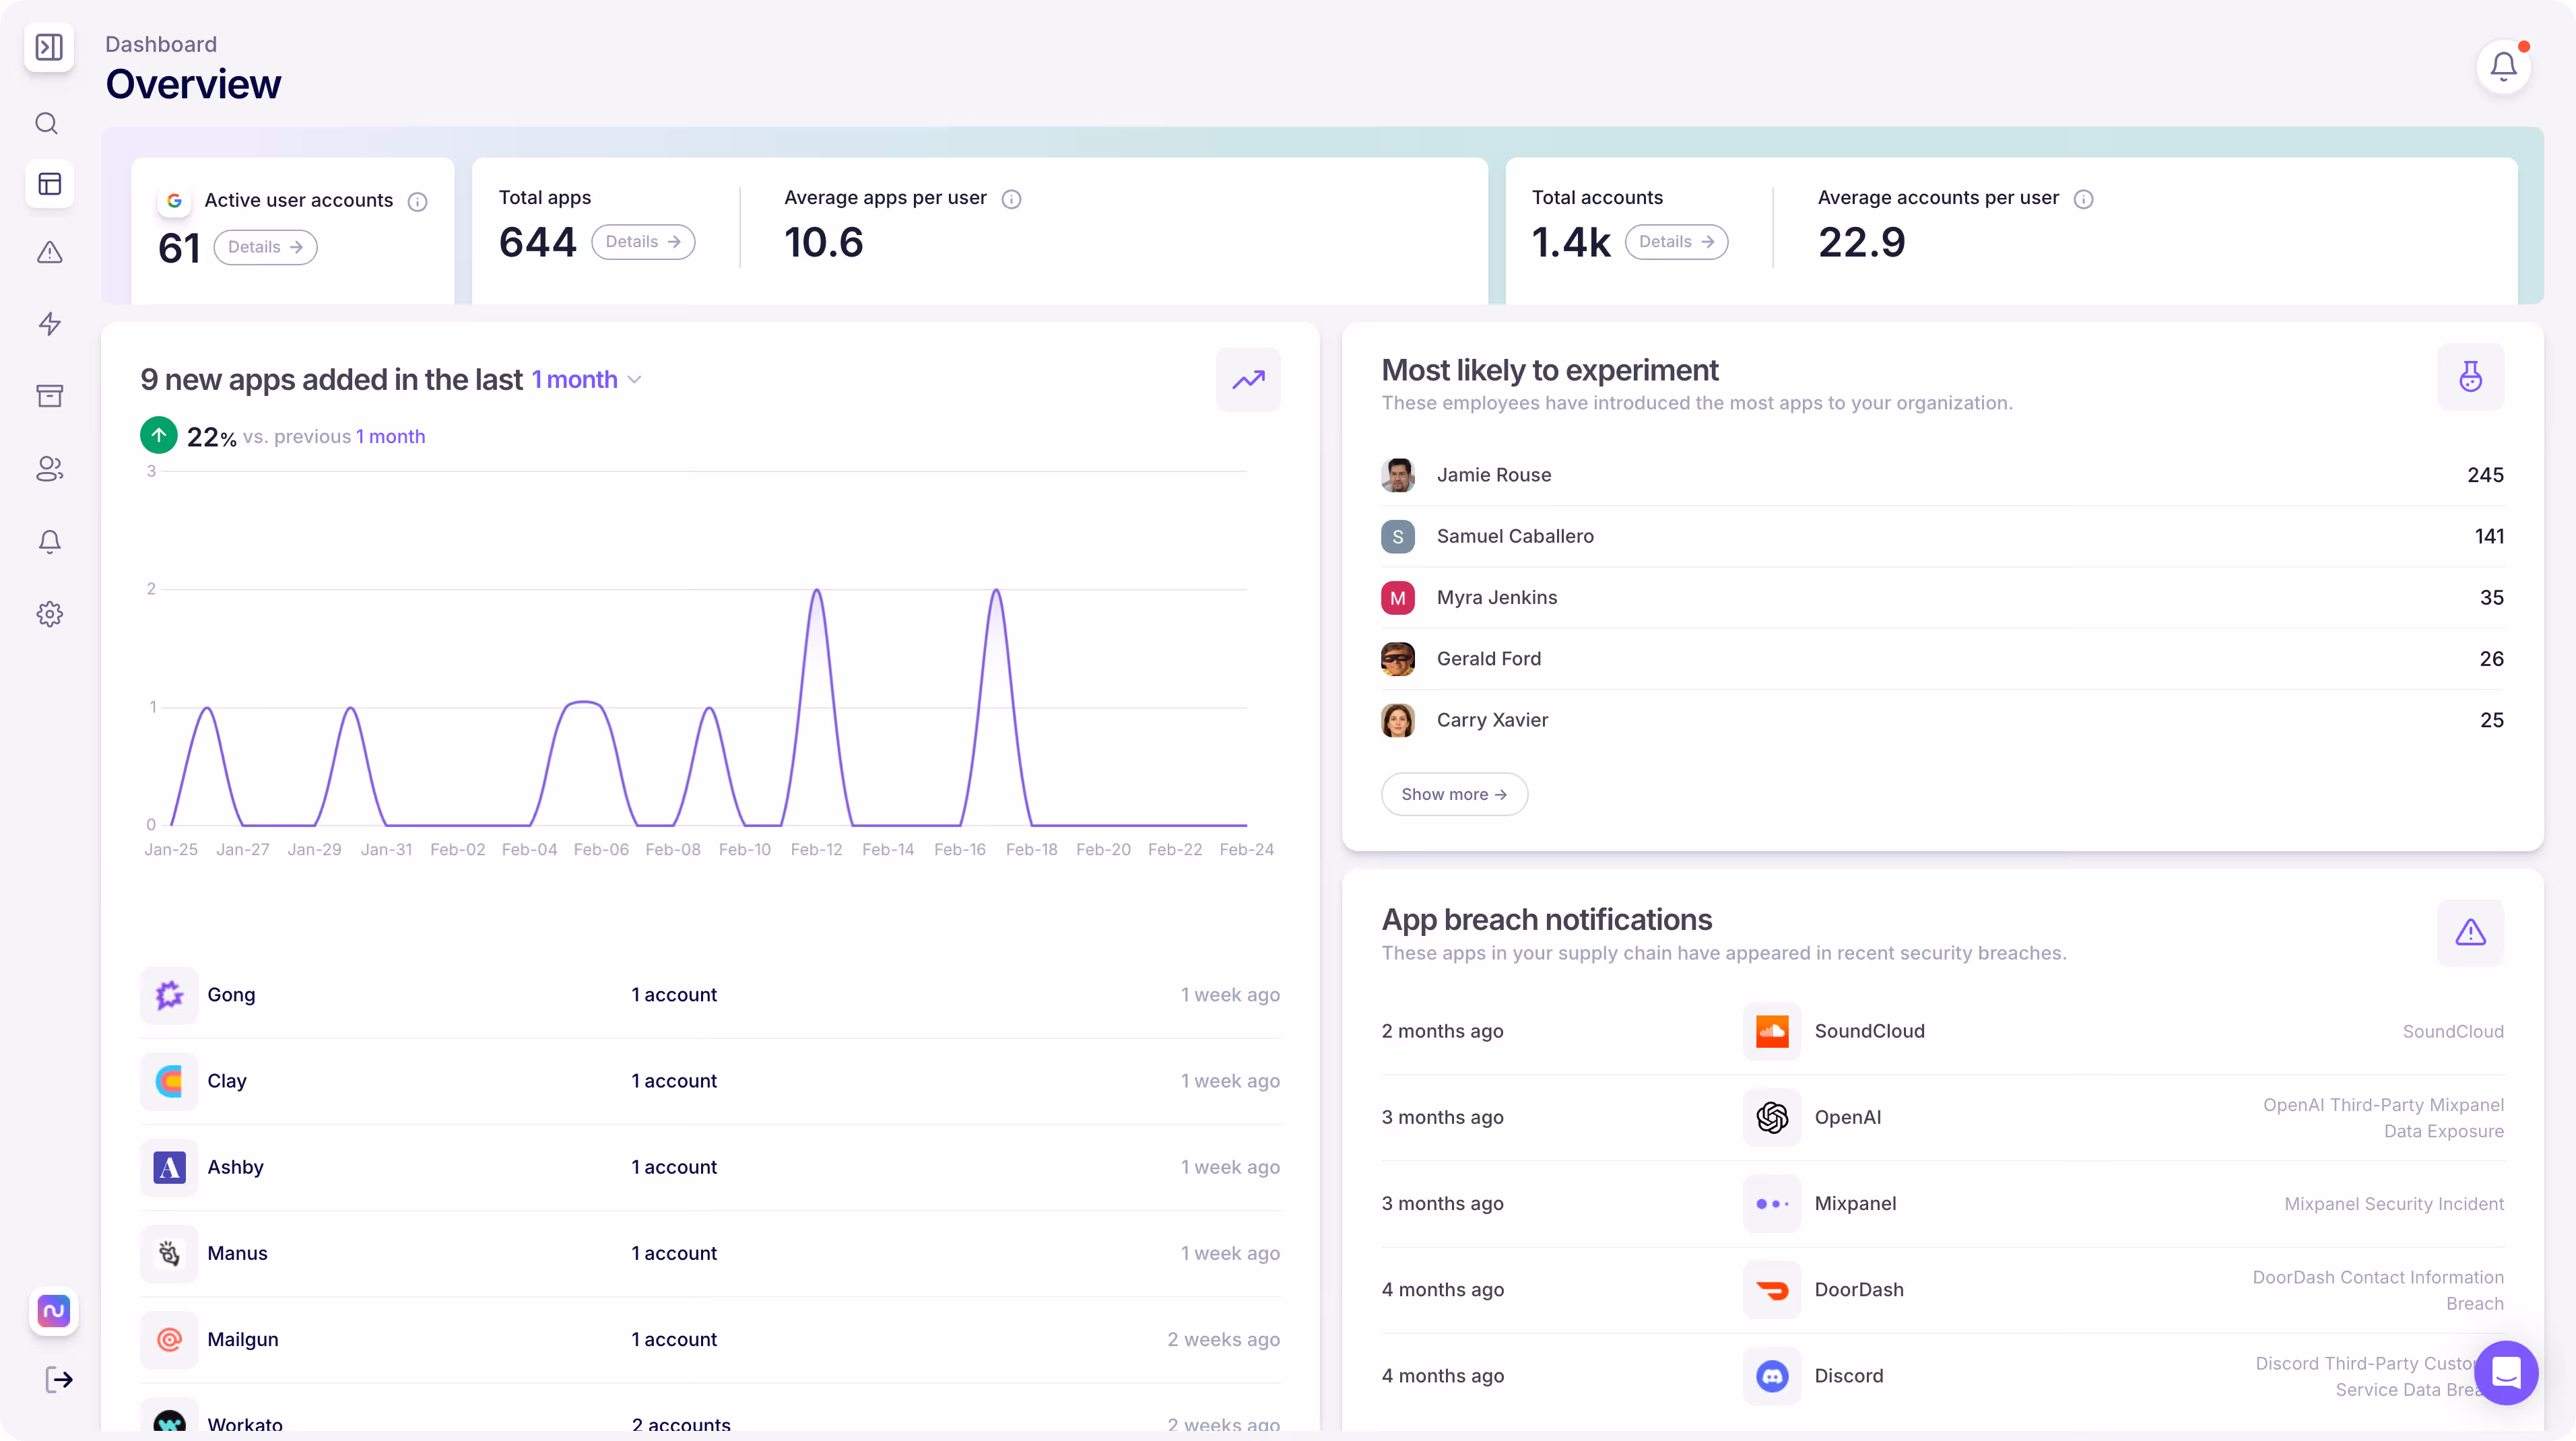The height and width of the screenshot is (1441, 2576).
Task: Click the info icon next to Average accounts per user
Action: click(2084, 199)
